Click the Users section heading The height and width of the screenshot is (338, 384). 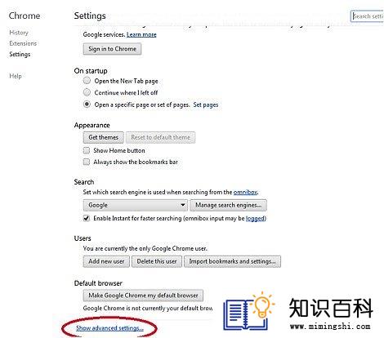[x=83, y=238]
